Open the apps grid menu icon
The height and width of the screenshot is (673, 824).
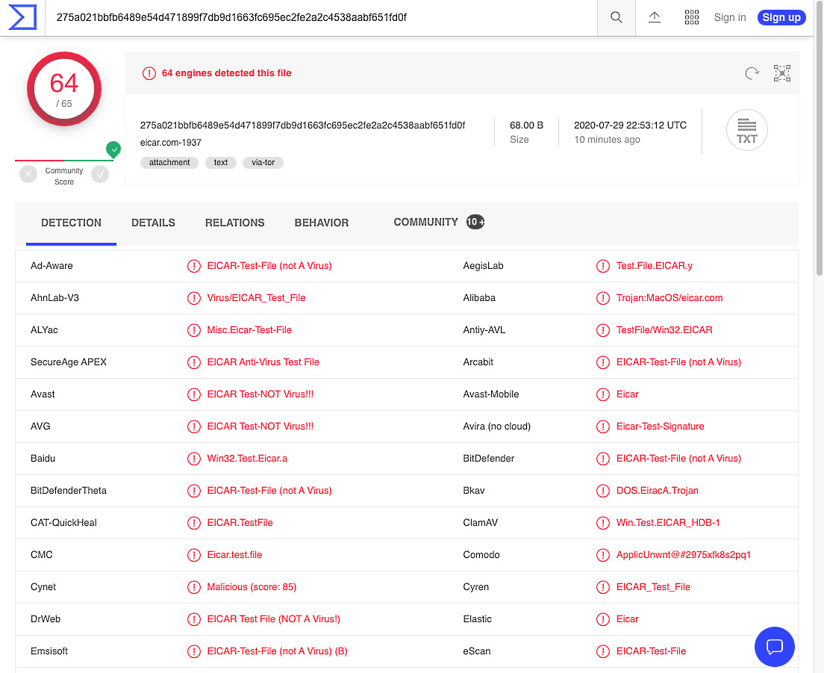692,17
